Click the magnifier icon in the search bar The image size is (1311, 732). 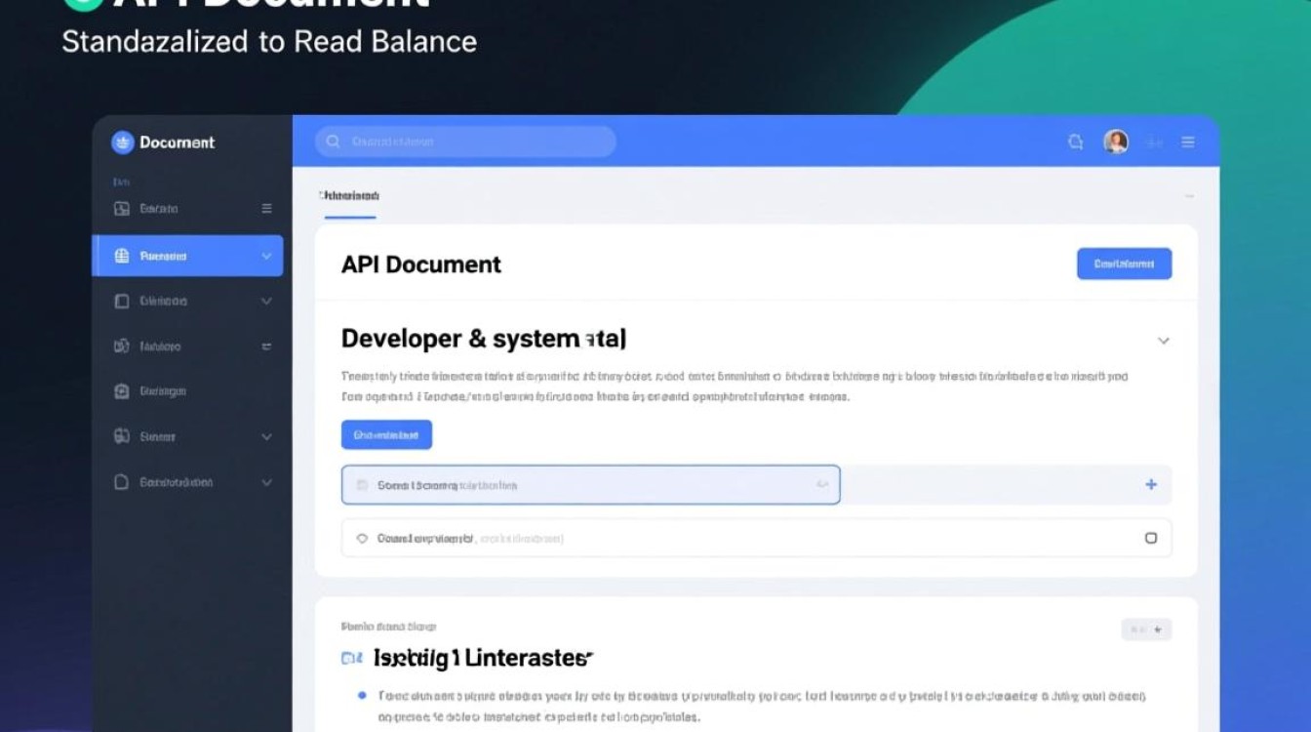(x=334, y=142)
